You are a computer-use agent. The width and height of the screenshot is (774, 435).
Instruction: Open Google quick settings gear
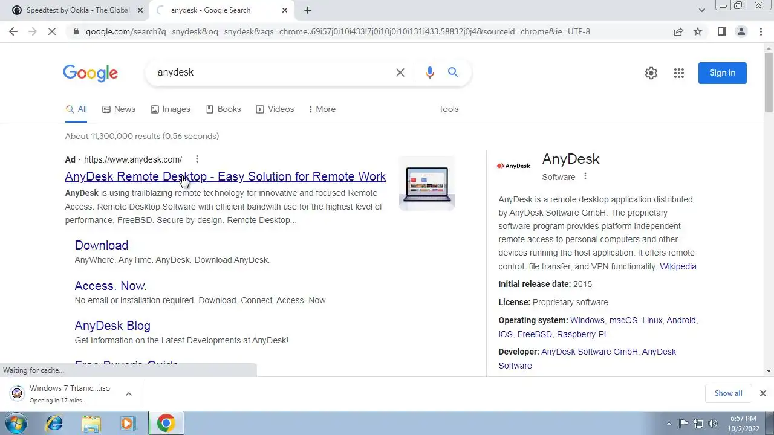click(651, 73)
